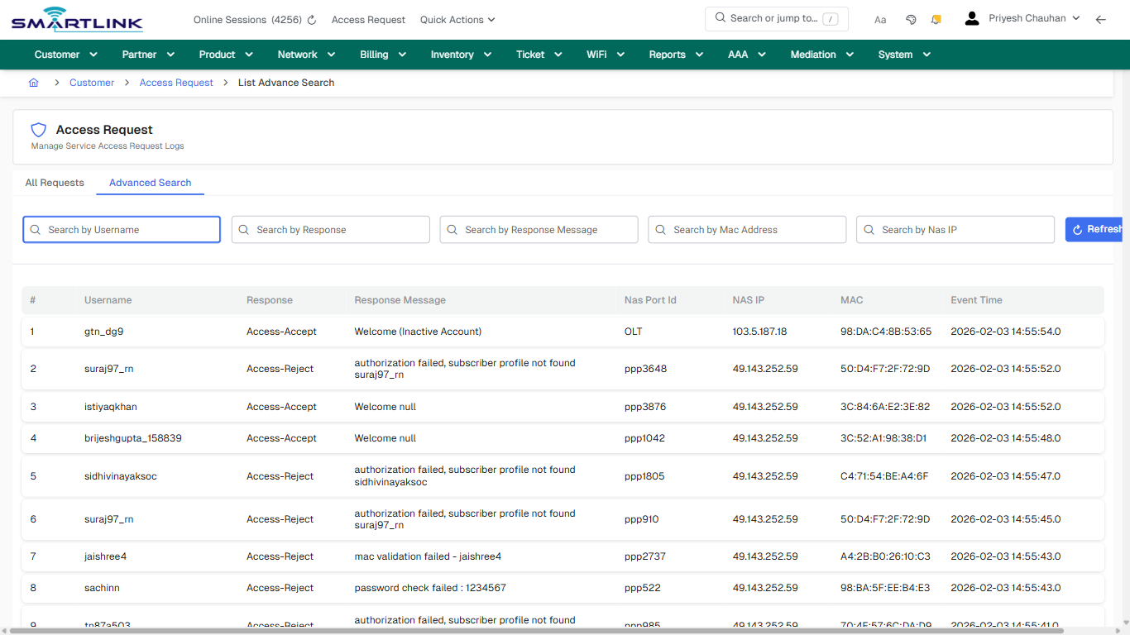Click the Search by Mac Address field
This screenshot has width=1130, height=635.
coord(747,229)
